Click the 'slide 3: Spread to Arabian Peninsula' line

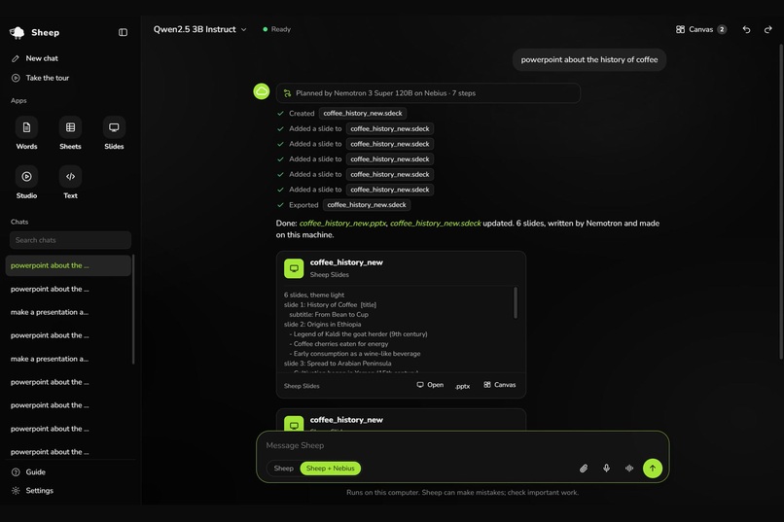[x=338, y=364]
